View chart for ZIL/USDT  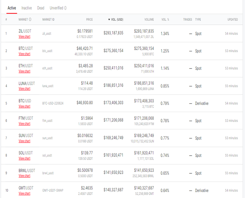(x=24, y=37)
